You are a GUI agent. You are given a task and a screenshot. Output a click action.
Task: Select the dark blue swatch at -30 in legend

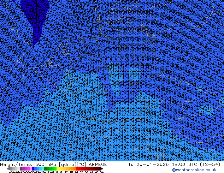pyautogui.click(x=33, y=168)
